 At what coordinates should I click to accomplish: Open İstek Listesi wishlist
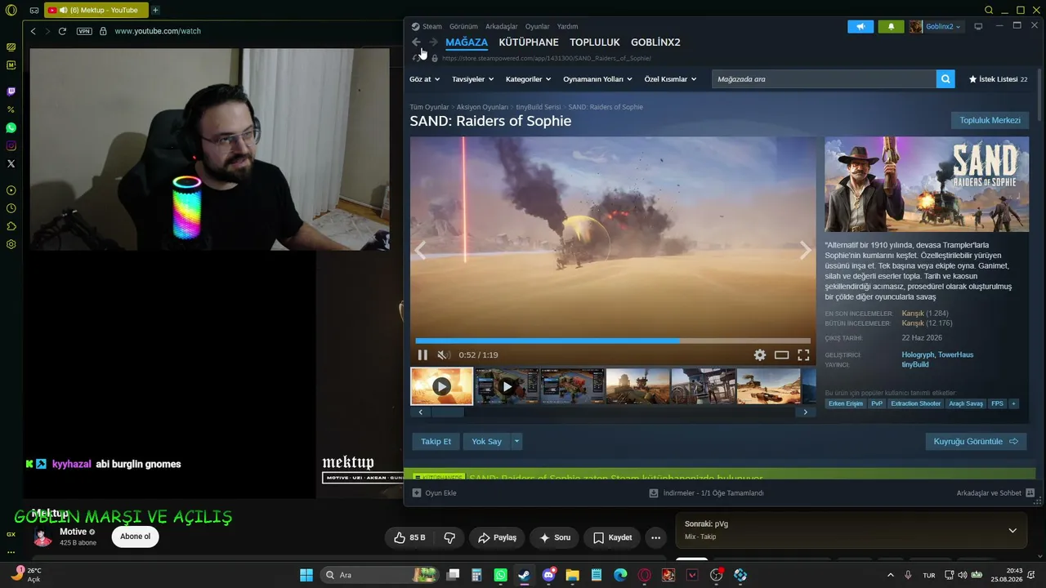998,79
